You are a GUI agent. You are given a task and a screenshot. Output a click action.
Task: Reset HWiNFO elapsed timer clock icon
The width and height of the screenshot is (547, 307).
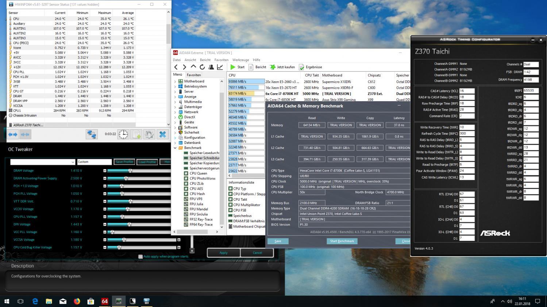(123, 134)
